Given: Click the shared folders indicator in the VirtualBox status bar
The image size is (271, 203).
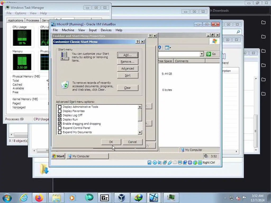Looking at the screenshot, I should [x=175, y=163].
